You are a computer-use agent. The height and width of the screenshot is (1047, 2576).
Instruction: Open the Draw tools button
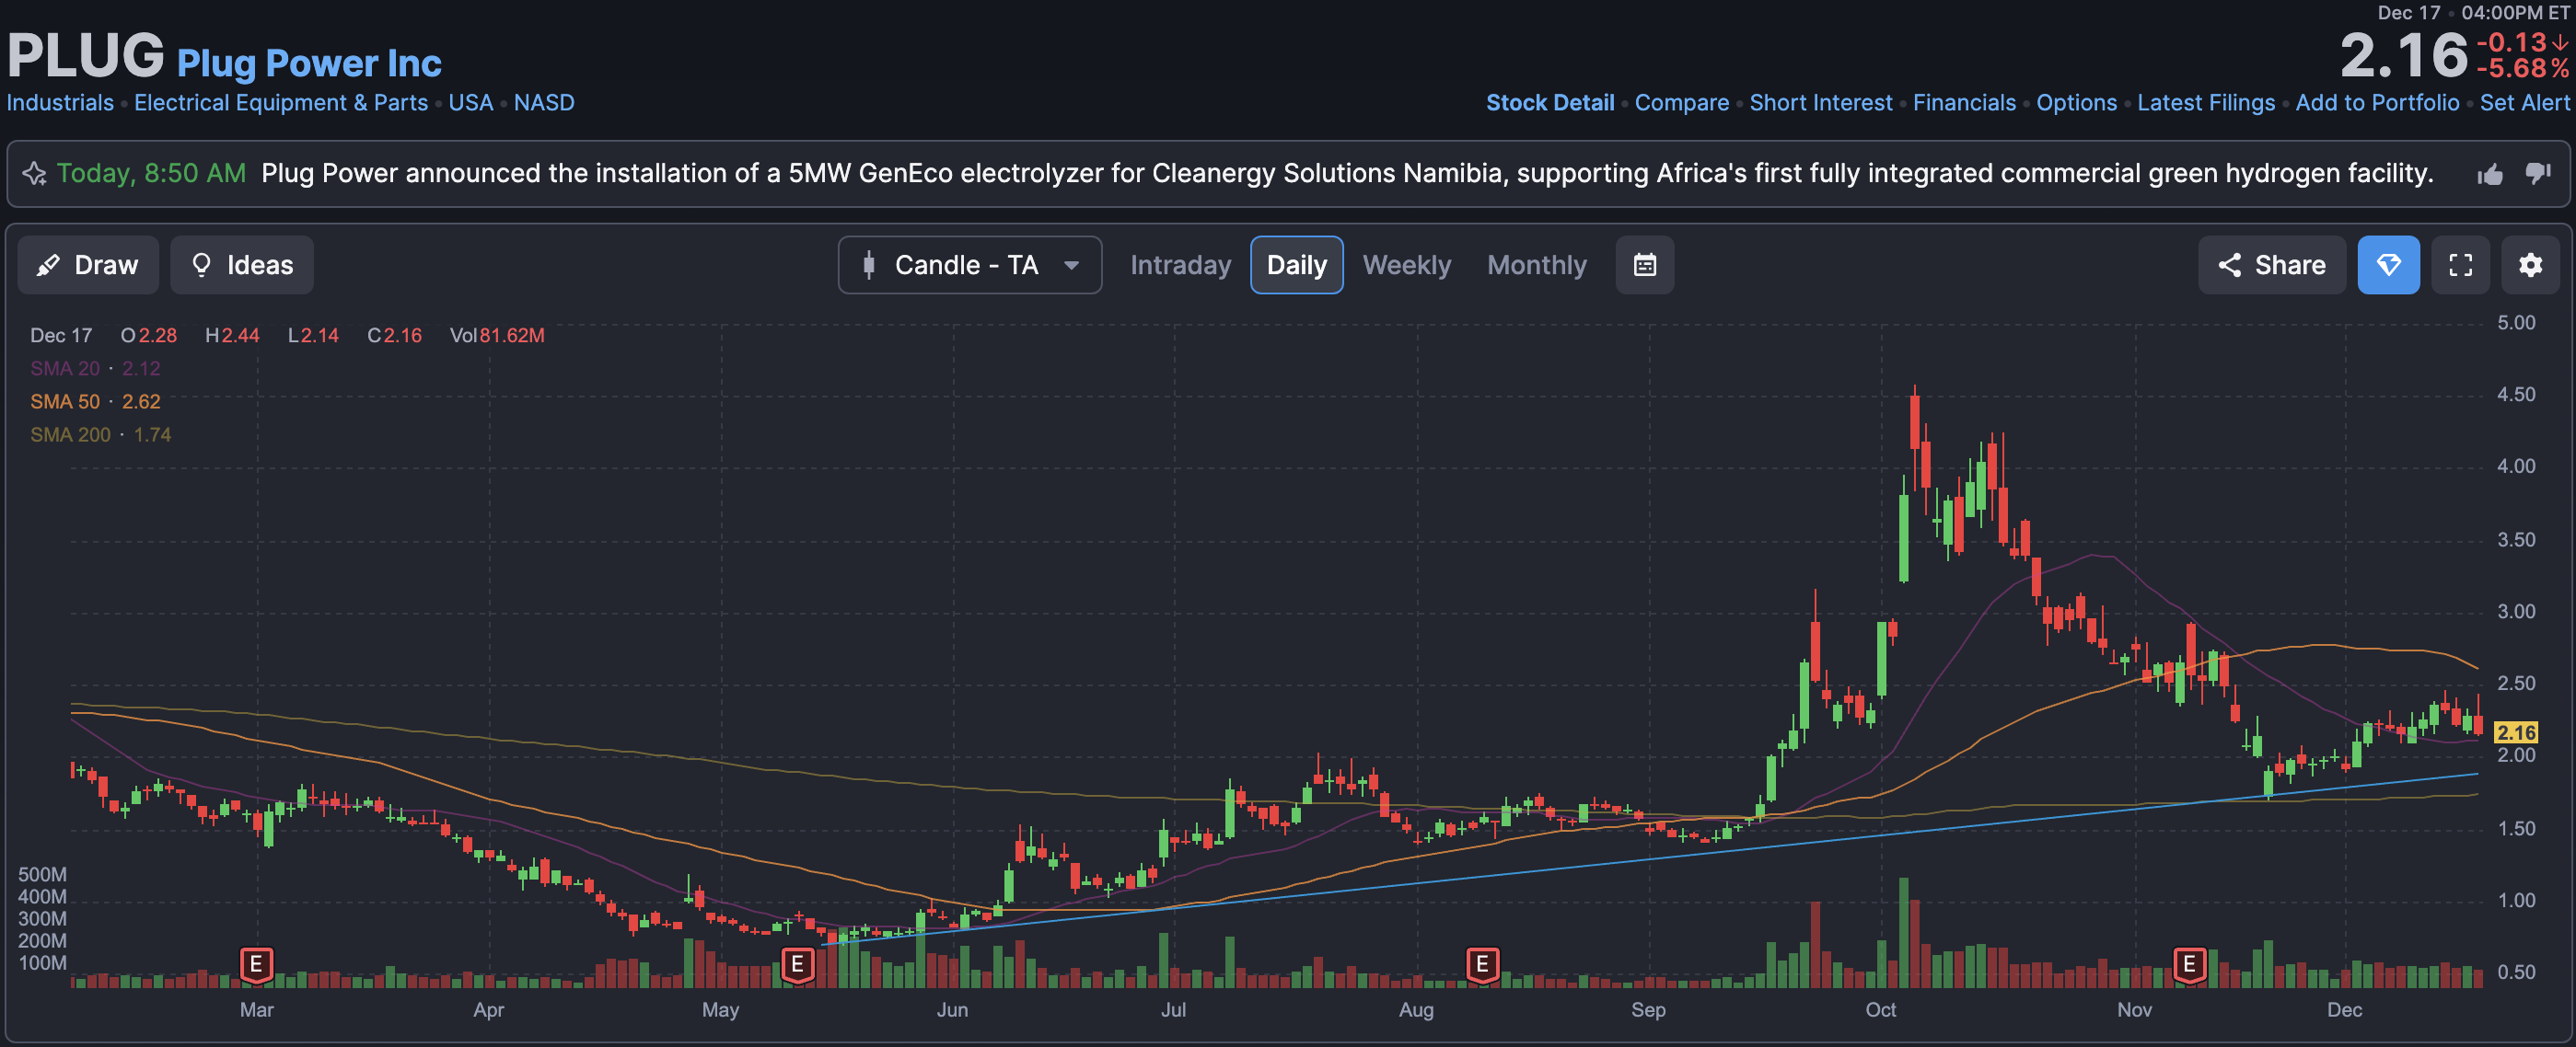[88, 265]
